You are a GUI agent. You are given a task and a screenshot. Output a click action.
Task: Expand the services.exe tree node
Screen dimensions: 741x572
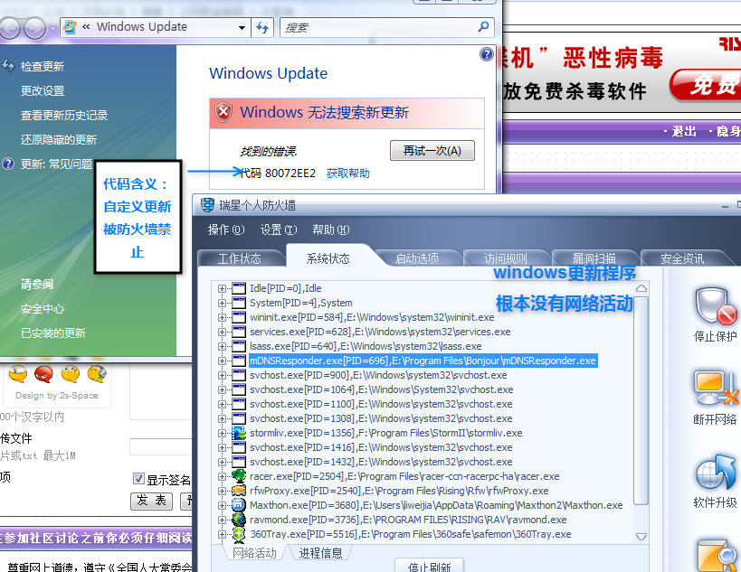point(222,332)
